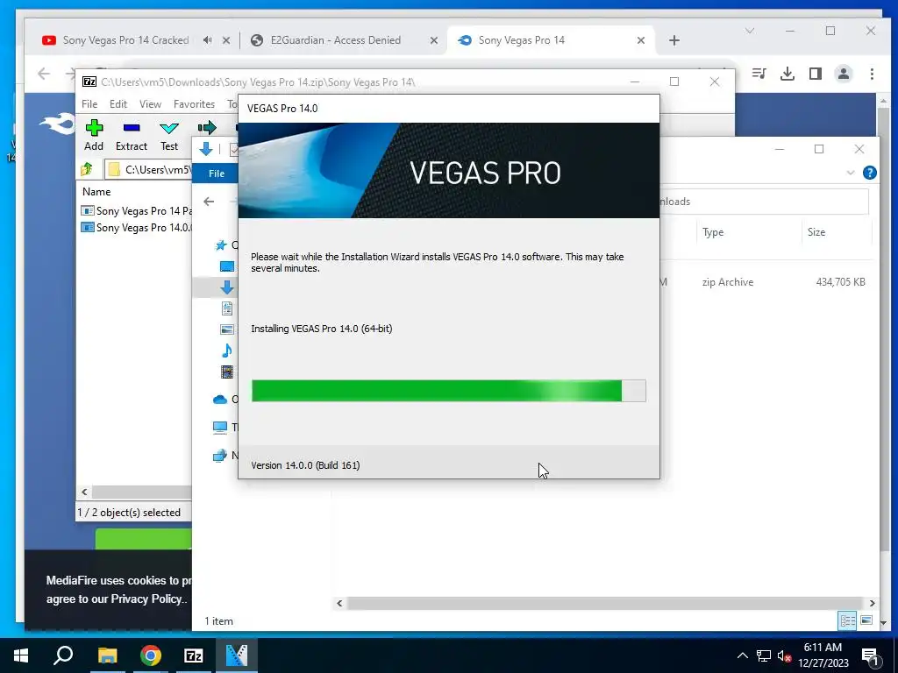Open Network in Explorer sidebar
The image size is (898, 673).
click(220, 456)
